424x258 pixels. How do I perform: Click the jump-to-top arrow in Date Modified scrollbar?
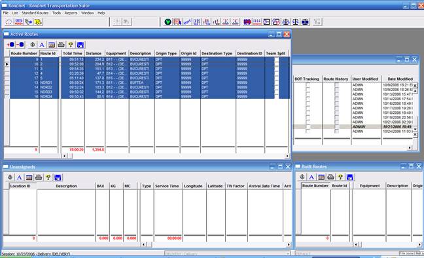(415, 85)
